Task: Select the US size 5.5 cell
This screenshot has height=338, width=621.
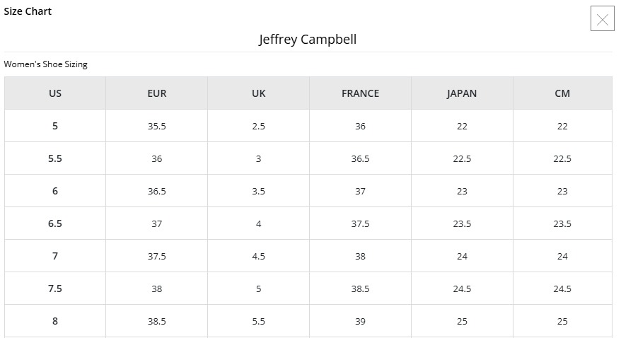Action: (55, 158)
